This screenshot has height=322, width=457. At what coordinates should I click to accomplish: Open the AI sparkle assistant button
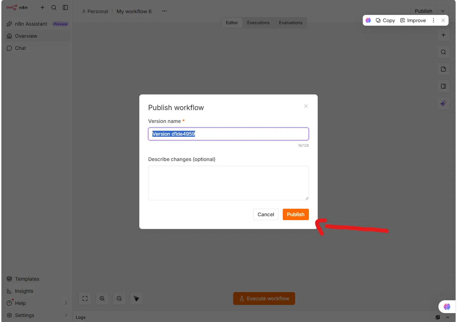click(443, 103)
